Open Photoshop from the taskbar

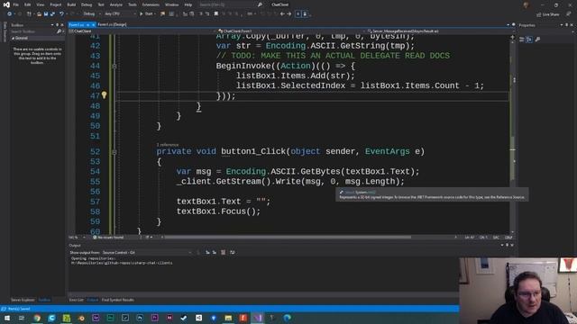pos(140,318)
